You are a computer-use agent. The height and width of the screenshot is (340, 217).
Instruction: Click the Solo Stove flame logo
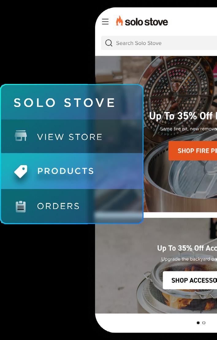click(x=119, y=21)
